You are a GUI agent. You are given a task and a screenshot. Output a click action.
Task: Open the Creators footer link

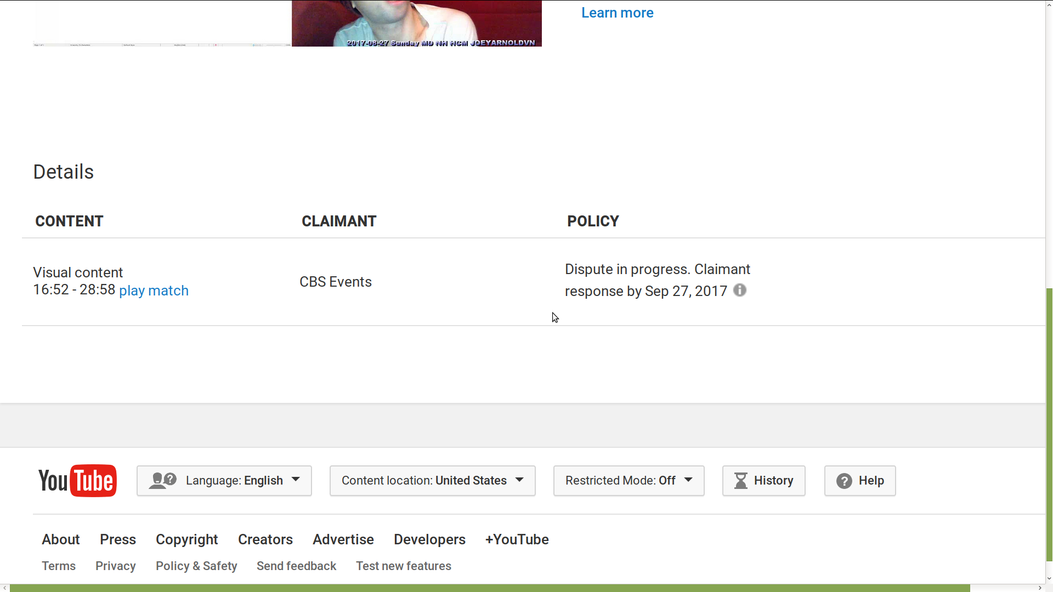click(x=265, y=539)
